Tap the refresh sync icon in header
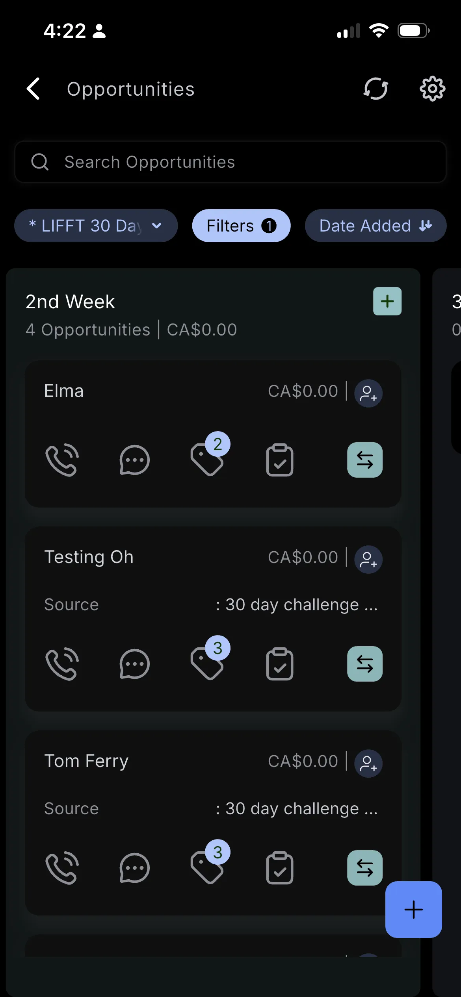 point(375,89)
